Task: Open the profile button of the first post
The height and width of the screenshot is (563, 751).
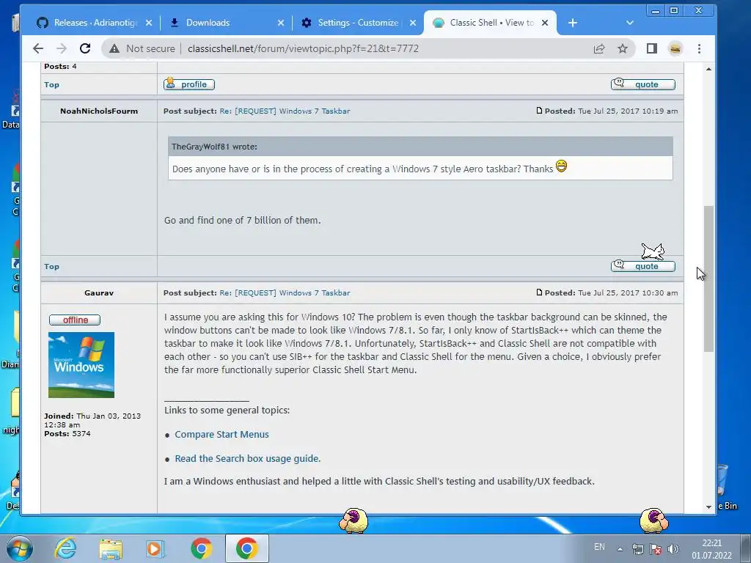Action: pyautogui.click(x=188, y=84)
